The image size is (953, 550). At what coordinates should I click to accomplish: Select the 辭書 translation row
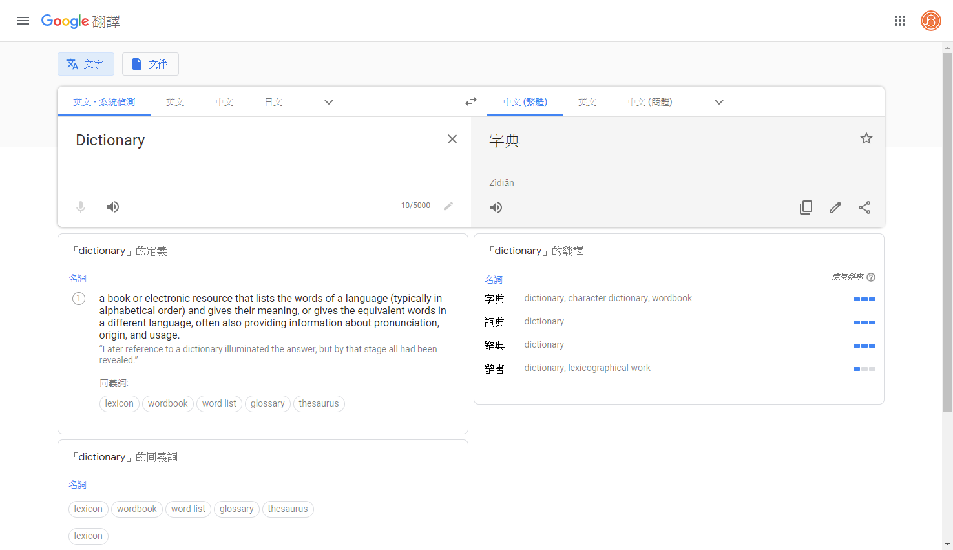pos(679,368)
